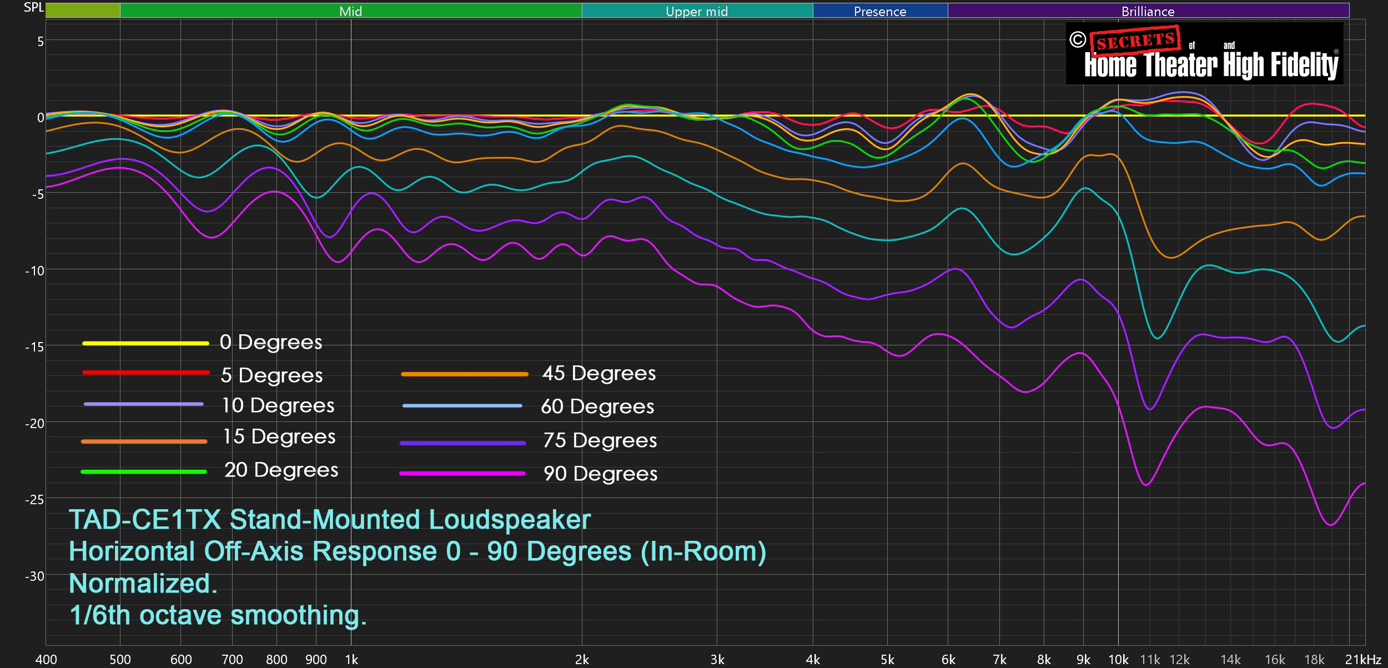Click the 'Horizontal Off-Axis Response' caption line
Screen dimensions: 1388x668
(418, 551)
